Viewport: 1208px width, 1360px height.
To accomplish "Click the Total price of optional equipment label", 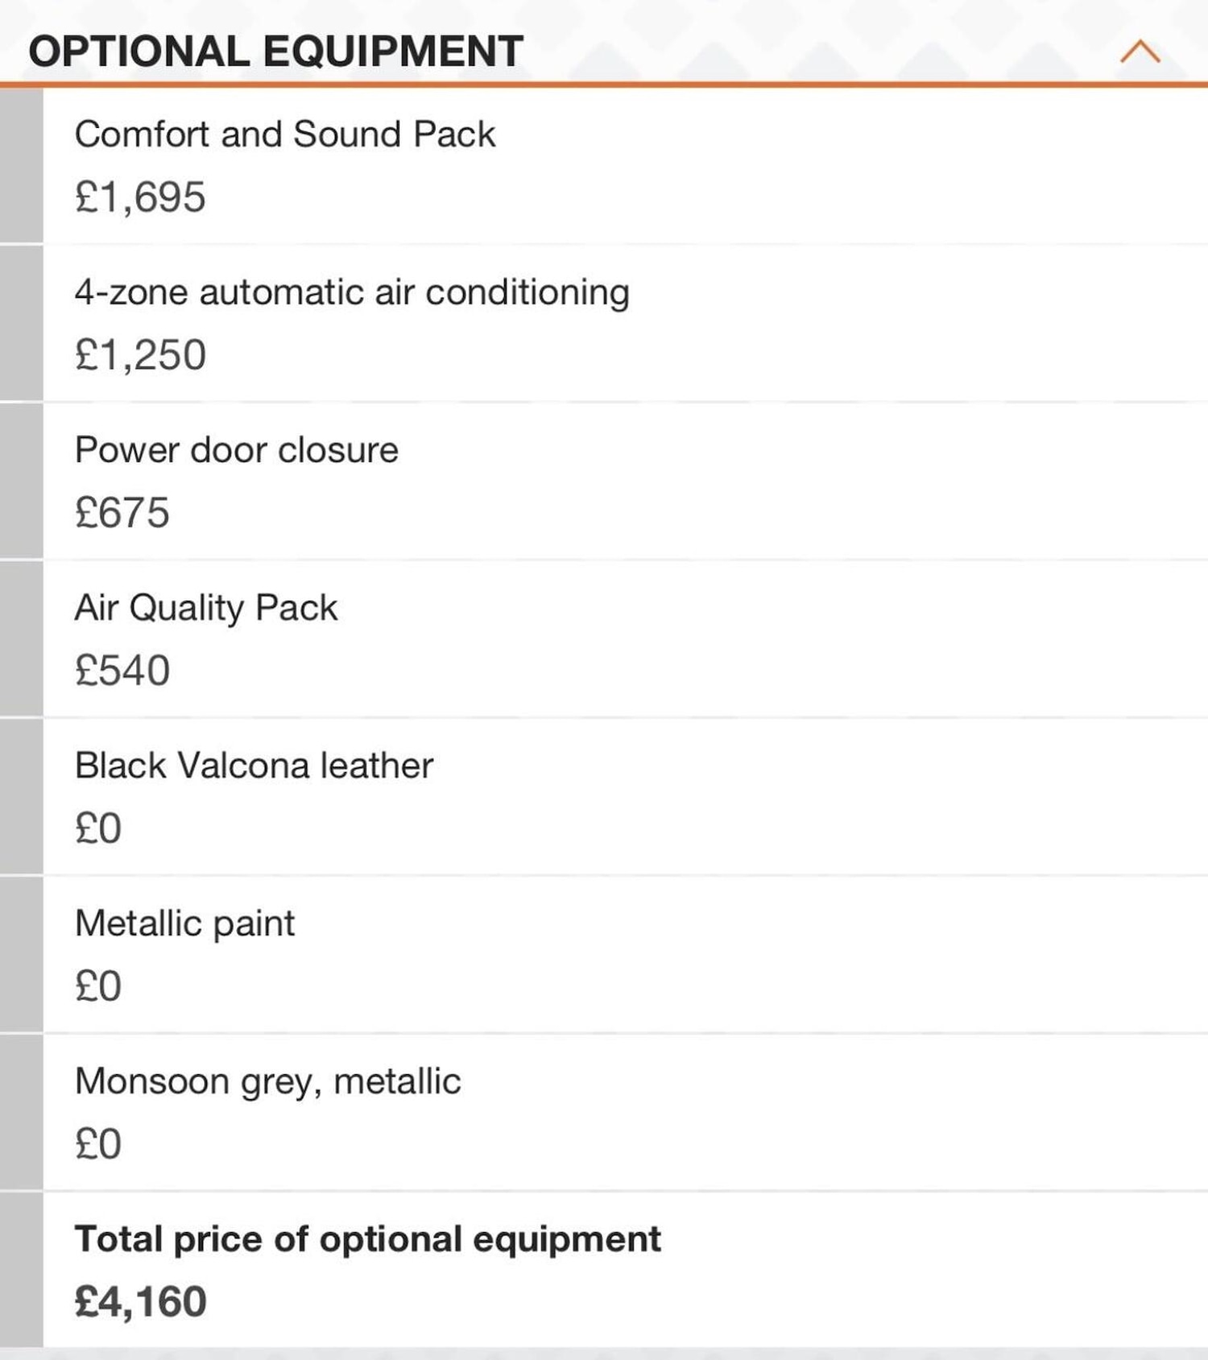I will tap(367, 1239).
